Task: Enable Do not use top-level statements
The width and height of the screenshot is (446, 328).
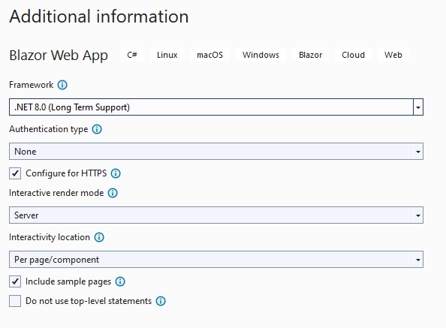Action: [15, 301]
